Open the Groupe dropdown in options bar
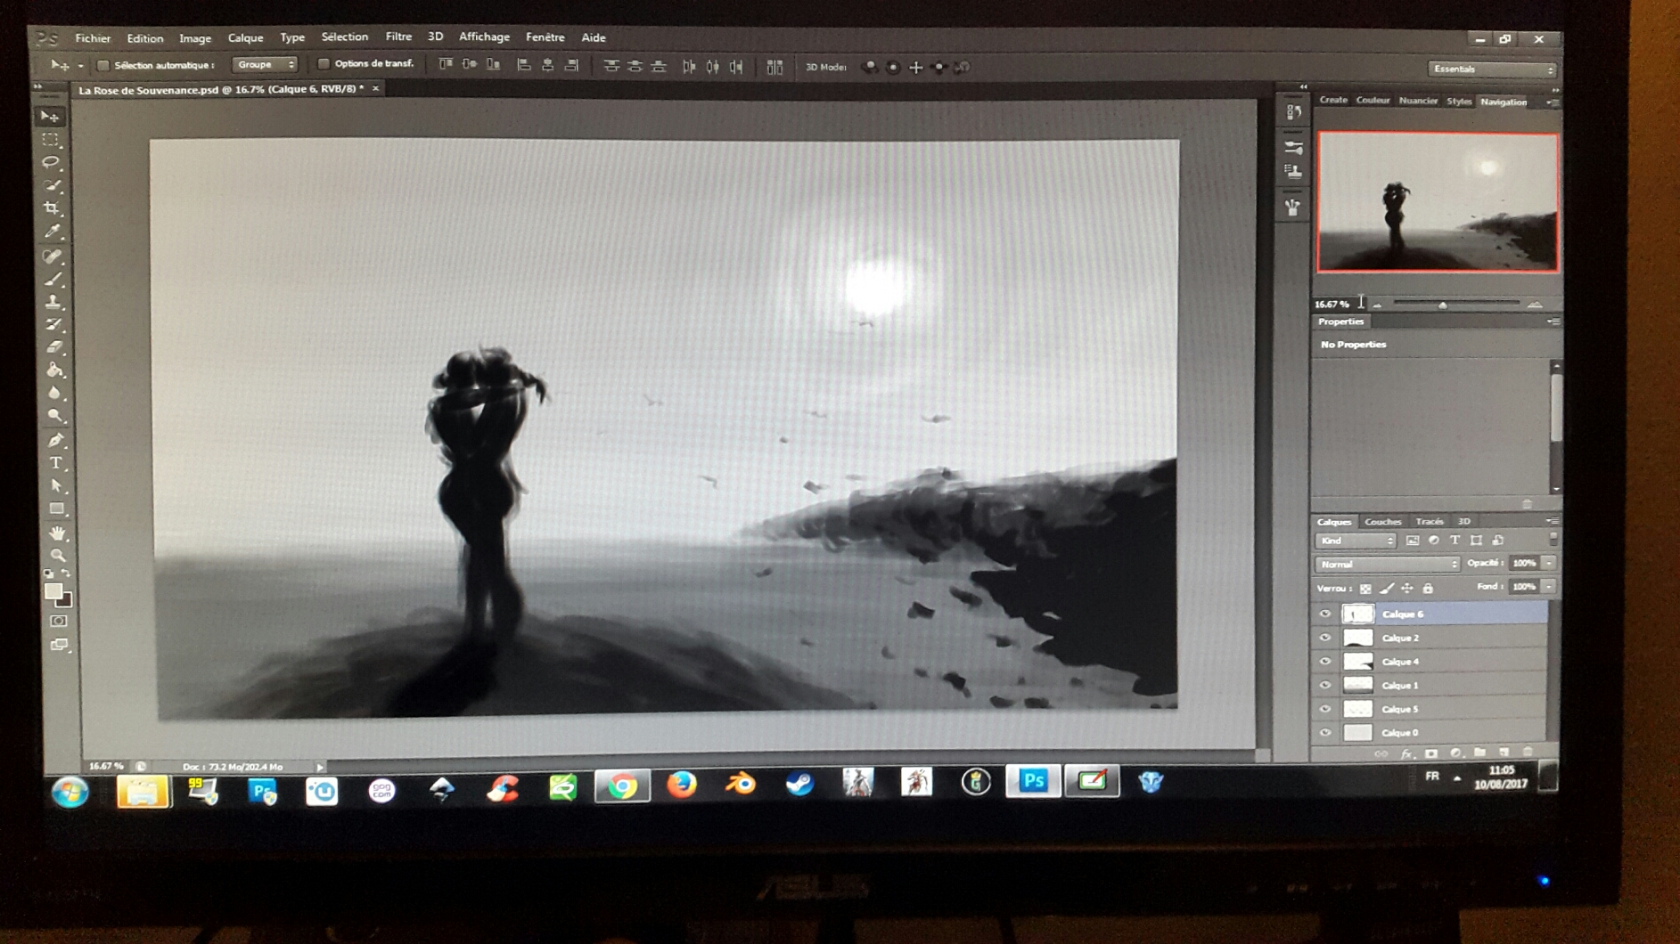 point(265,64)
